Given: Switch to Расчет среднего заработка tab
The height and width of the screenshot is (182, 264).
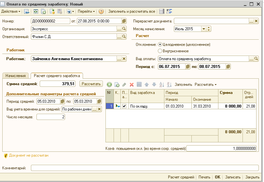Looking at the screenshot, I should coord(57,76).
